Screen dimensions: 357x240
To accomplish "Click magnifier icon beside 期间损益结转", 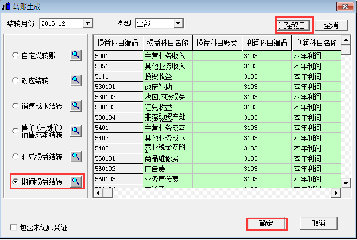I will (x=76, y=181).
